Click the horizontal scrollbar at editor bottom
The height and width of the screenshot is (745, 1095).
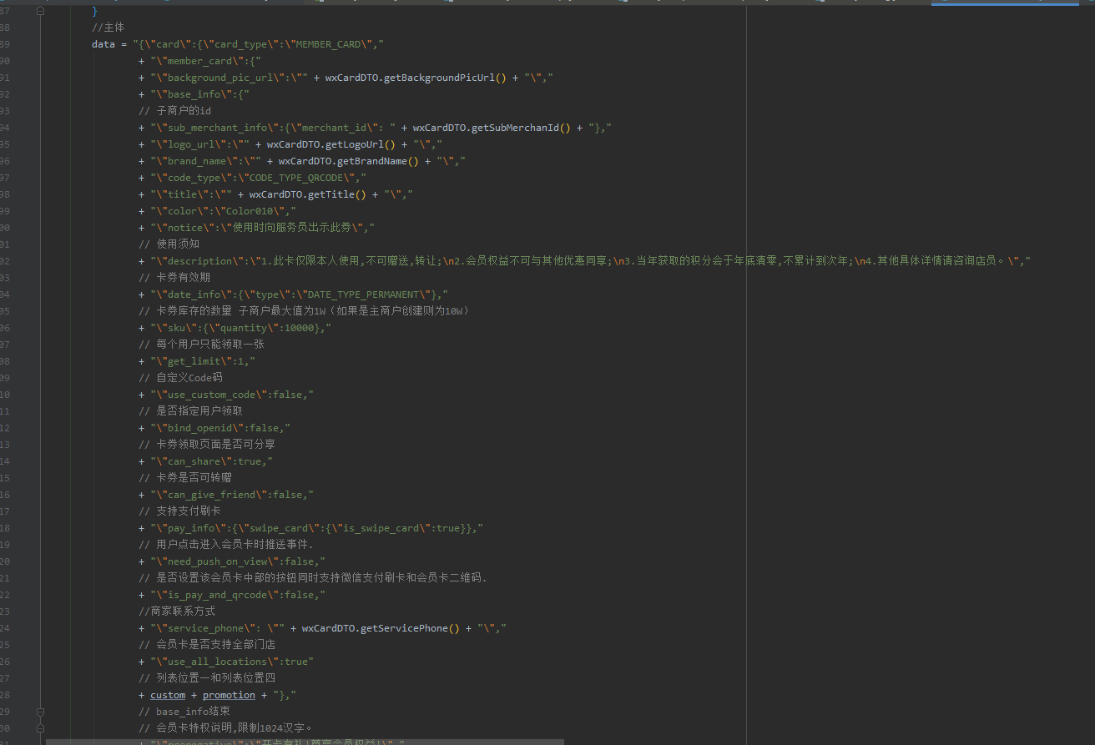[305, 741]
